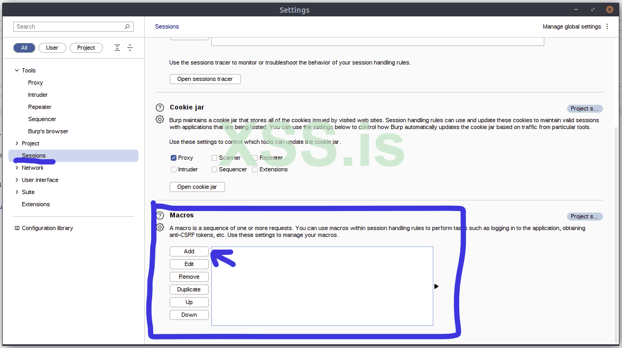Viewport: 622px width, 348px height.
Task: Open Extensions settings in tree
Action: point(36,204)
